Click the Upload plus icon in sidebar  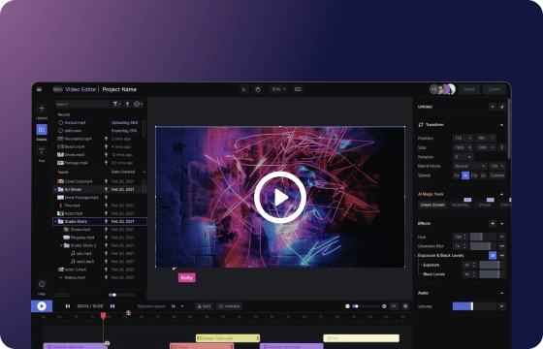coord(42,109)
